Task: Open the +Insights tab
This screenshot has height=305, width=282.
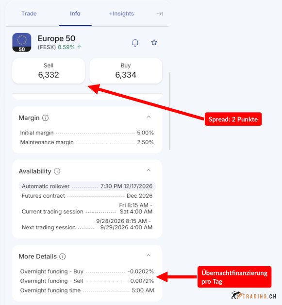Action: (x=121, y=14)
